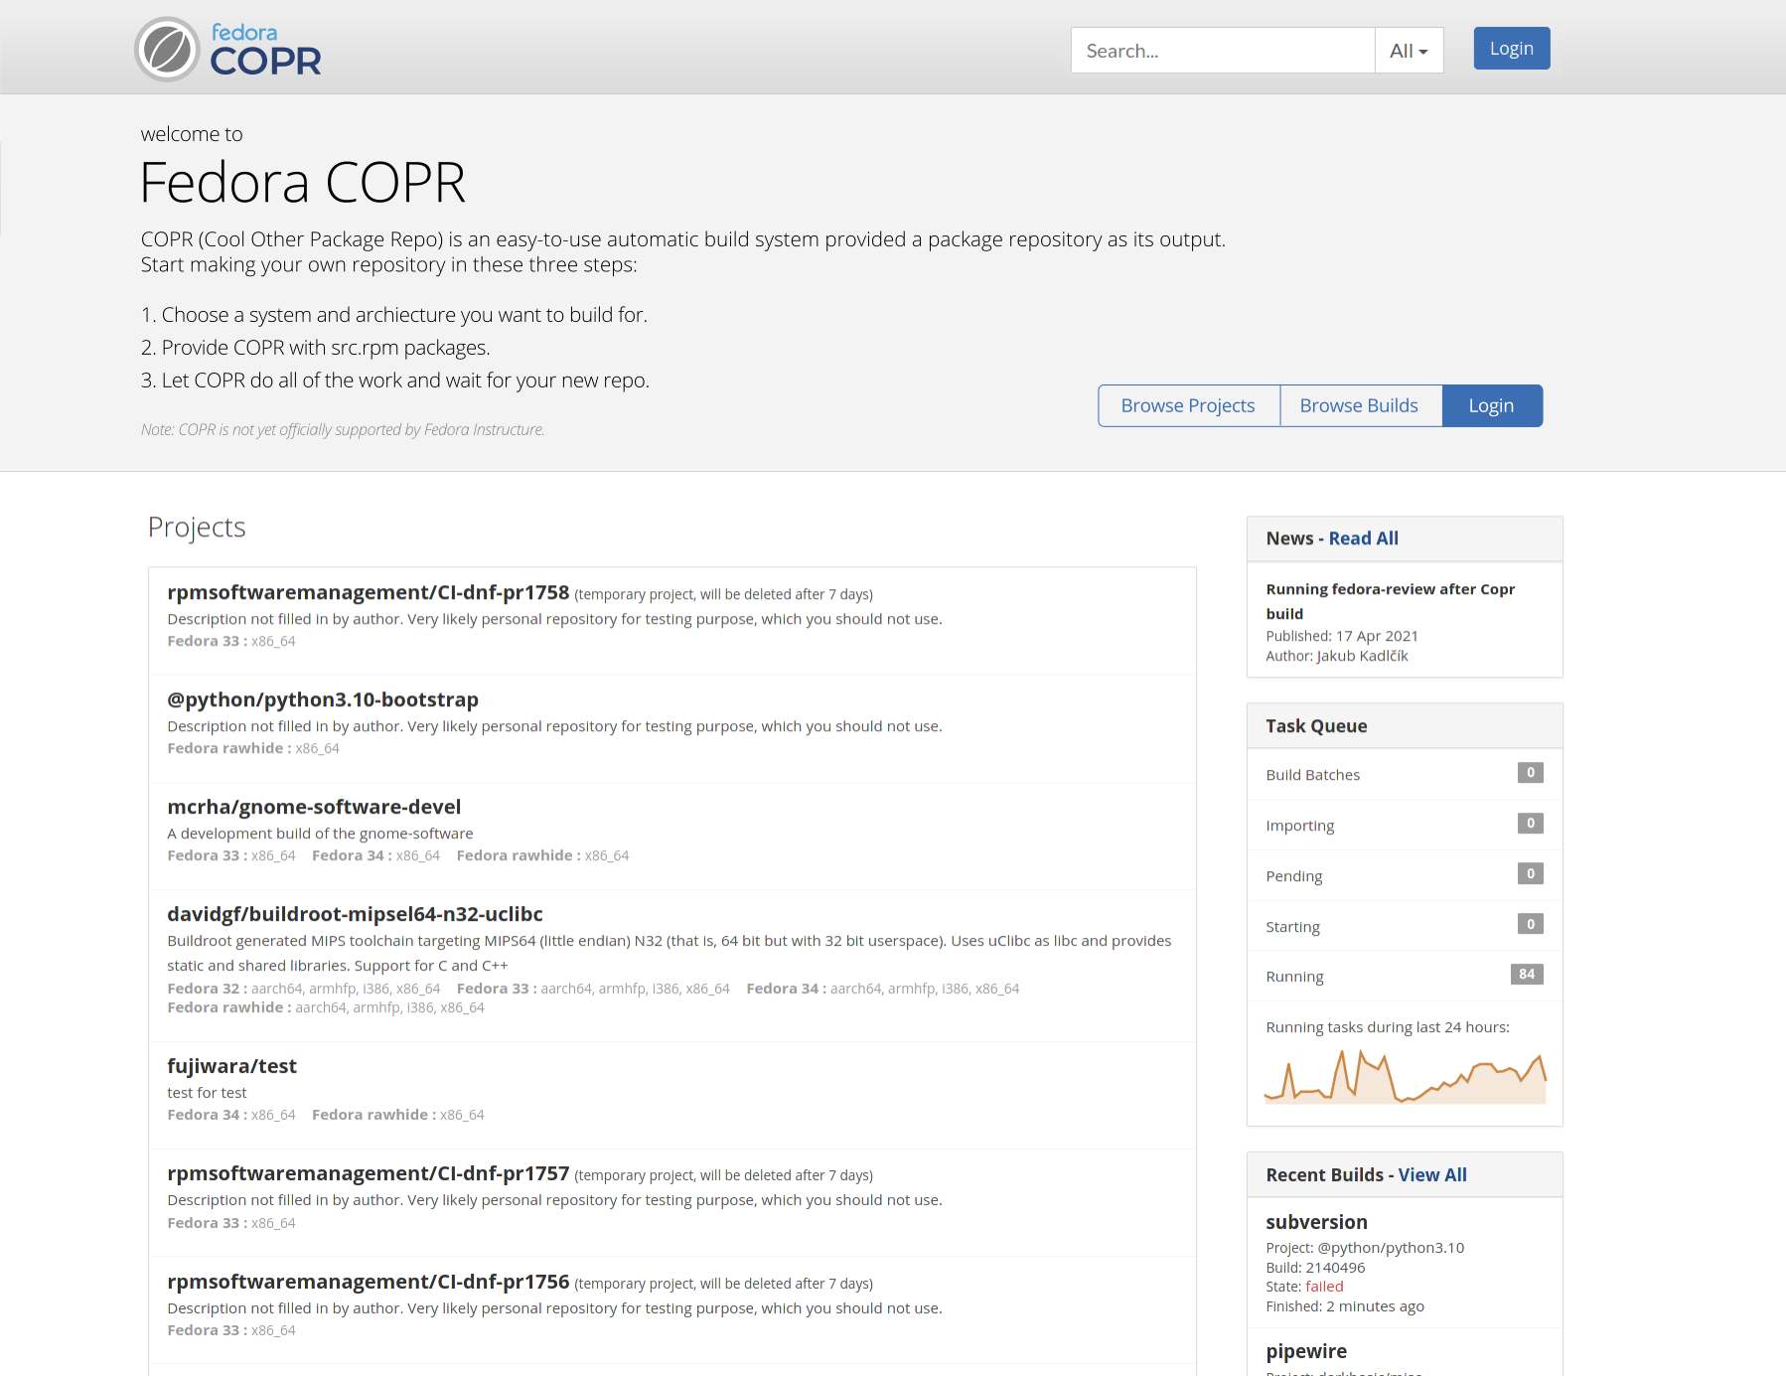The image size is (1786, 1376).
Task: Select Pending queue row
Action: tap(1405, 875)
